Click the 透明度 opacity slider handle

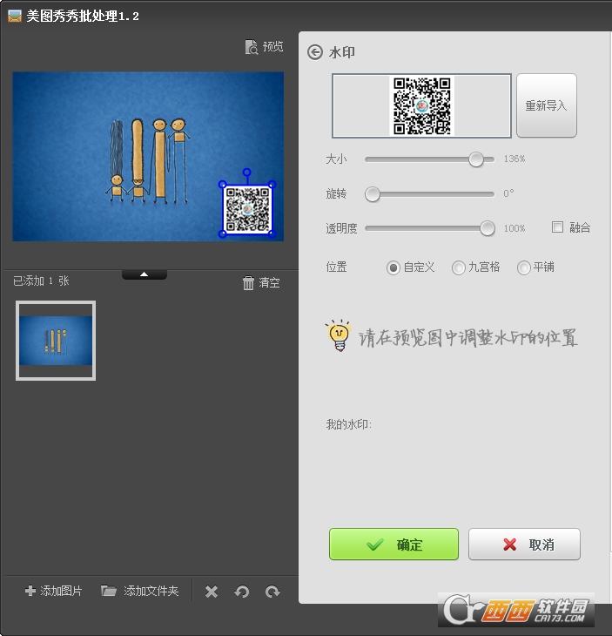tap(488, 228)
